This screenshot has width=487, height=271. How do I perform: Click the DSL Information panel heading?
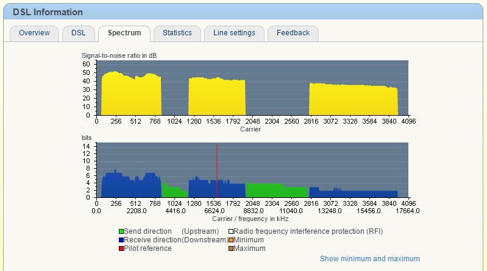[48, 12]
